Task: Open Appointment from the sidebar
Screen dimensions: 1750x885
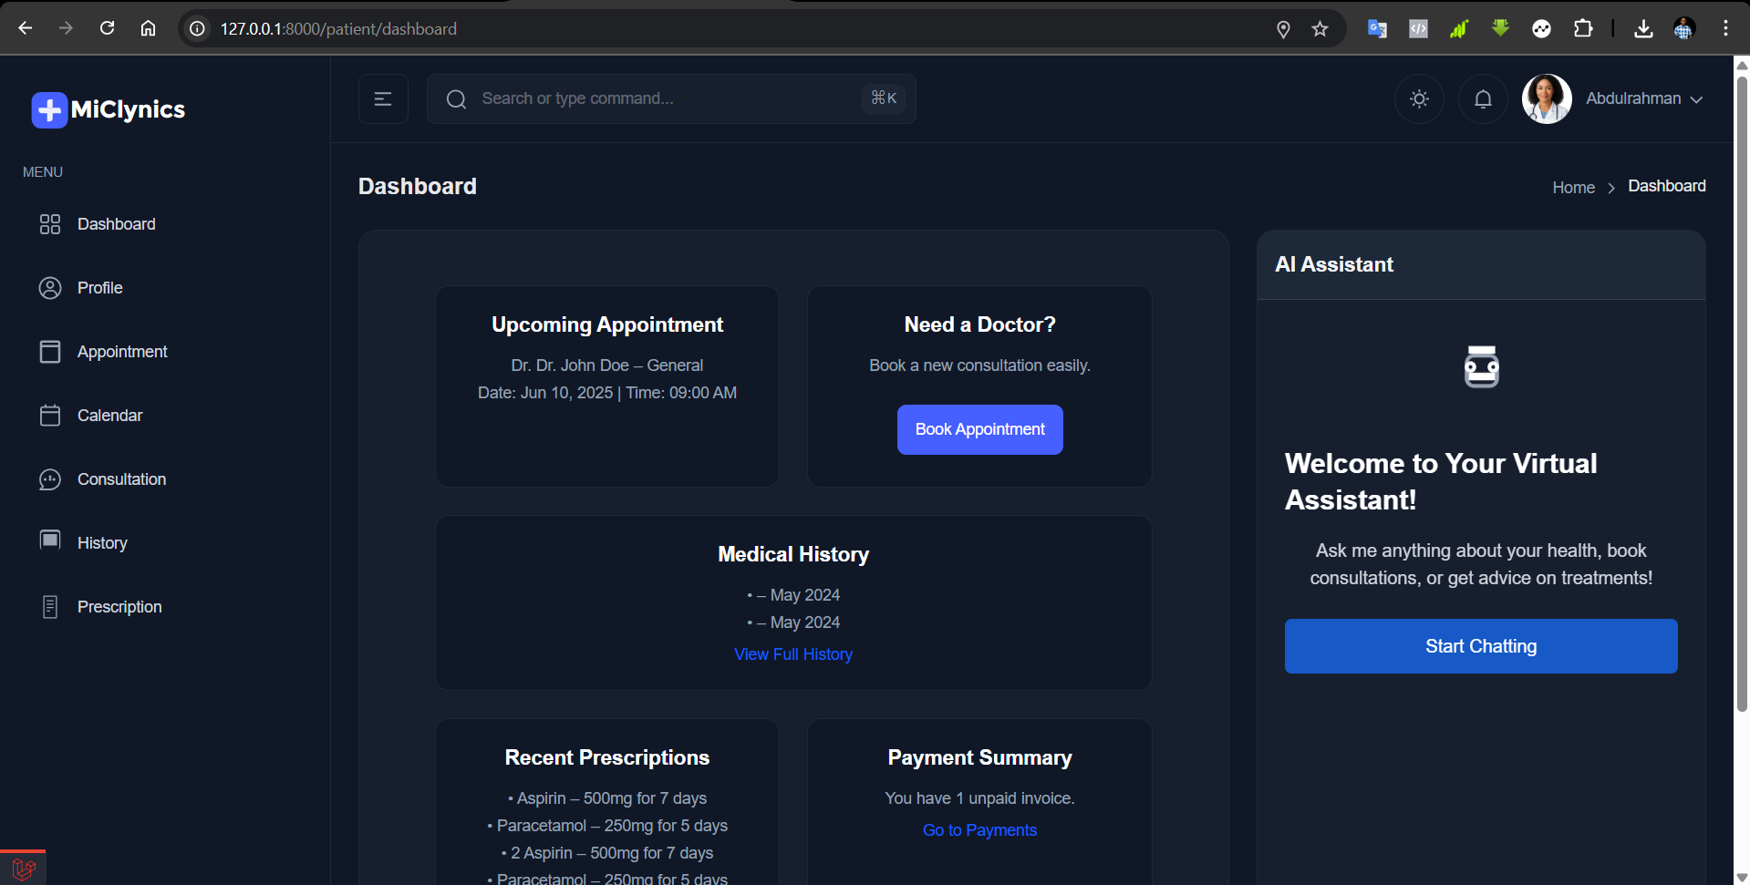Action: [50, 351]
